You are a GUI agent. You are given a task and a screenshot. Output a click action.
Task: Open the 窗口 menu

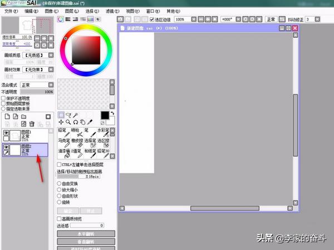coord(153,11)
